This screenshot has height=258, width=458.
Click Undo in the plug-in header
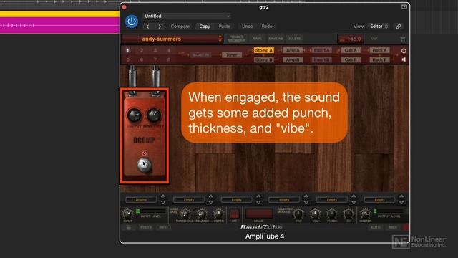[247, 27]
